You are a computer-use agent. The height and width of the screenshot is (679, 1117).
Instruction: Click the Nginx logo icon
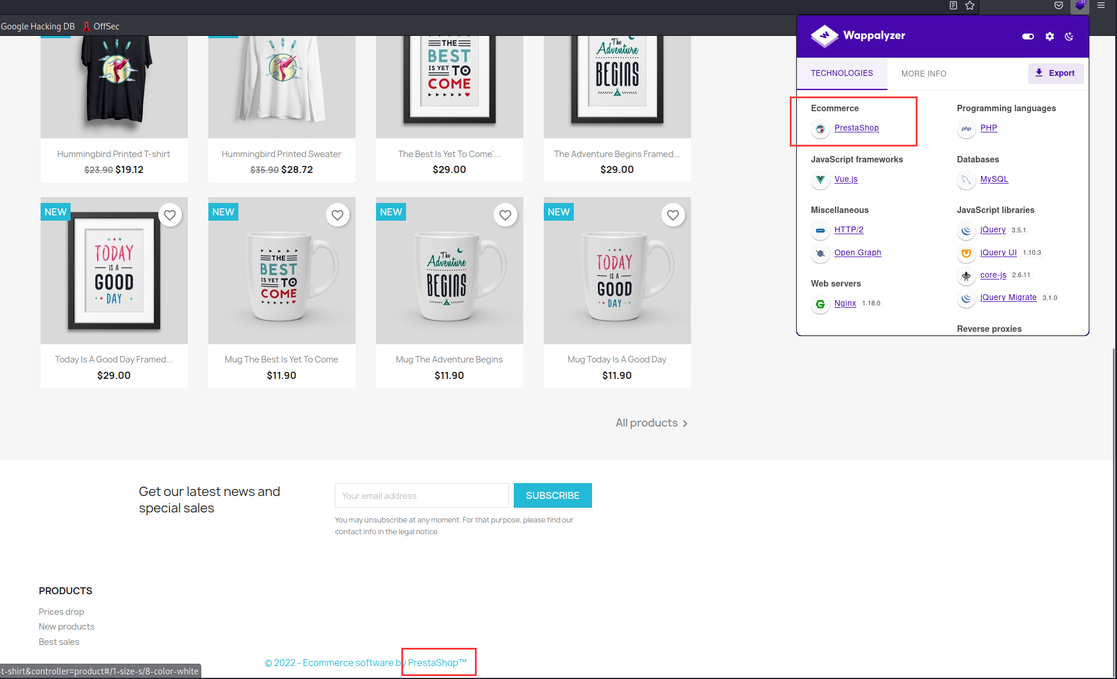pos(820,304)
